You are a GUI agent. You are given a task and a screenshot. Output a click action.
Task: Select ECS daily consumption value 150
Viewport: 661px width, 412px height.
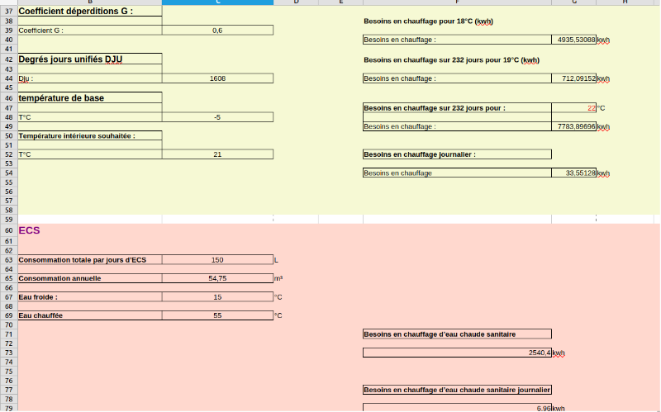pyautogui.click(x=217, y=260)
